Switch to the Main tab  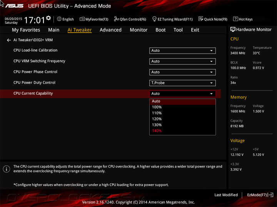(54, 30)
